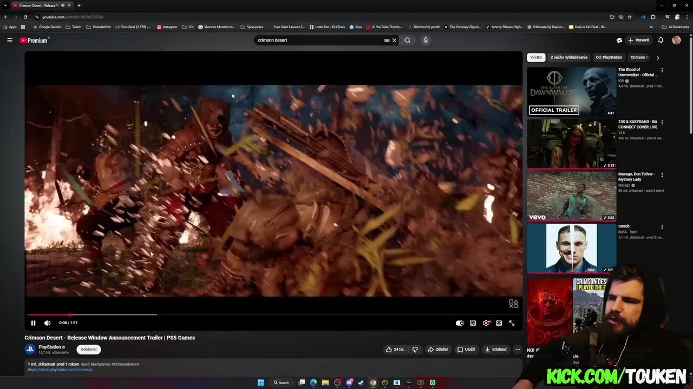Like the video with 24 tis. thumbs up
The width and height of the screenshot is (693, 389).
tap(395, 350)
